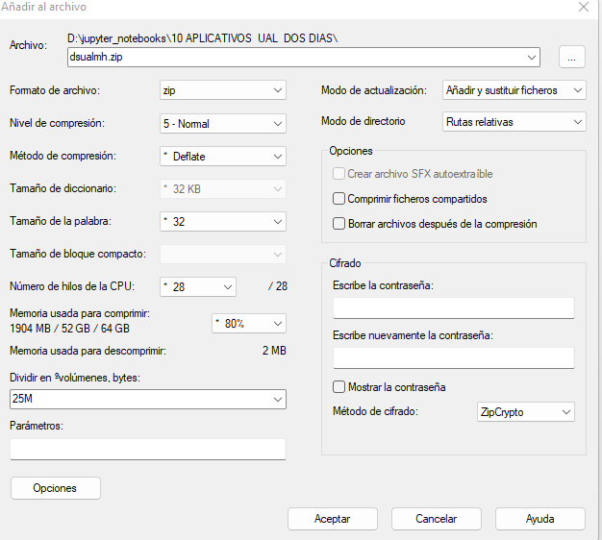Click the Opciones button
Viewport: 602px width, 540px height.
[x=55, y=488]
